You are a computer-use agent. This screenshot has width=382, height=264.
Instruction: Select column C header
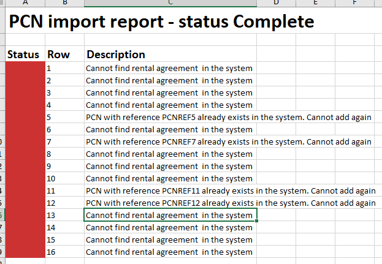[170, 3]
